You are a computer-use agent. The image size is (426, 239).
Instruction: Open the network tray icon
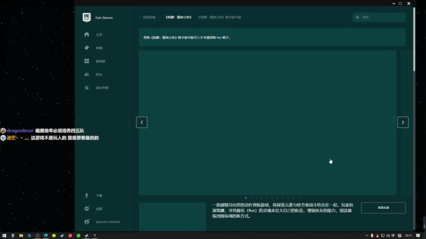coord(383,235)
